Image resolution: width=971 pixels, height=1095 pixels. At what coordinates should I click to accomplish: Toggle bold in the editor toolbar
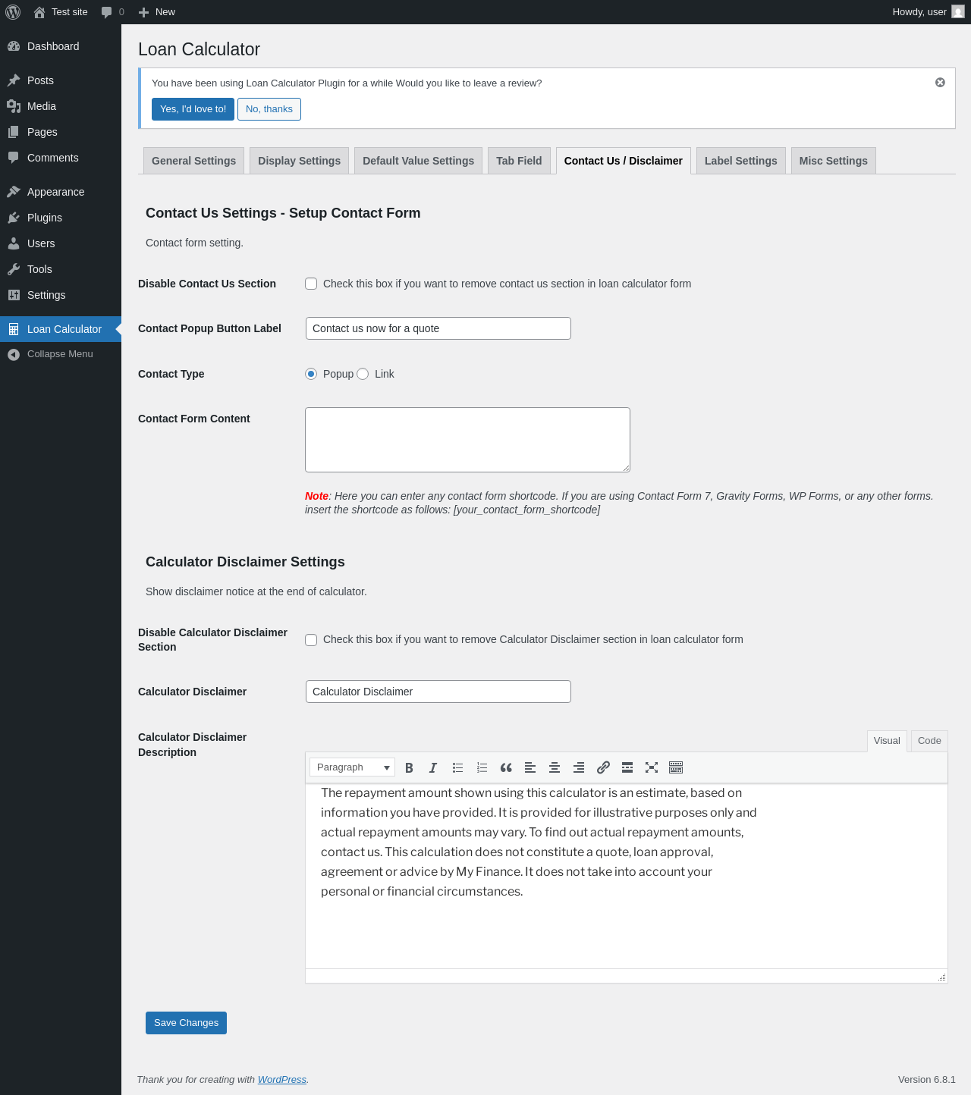[409, 767]
